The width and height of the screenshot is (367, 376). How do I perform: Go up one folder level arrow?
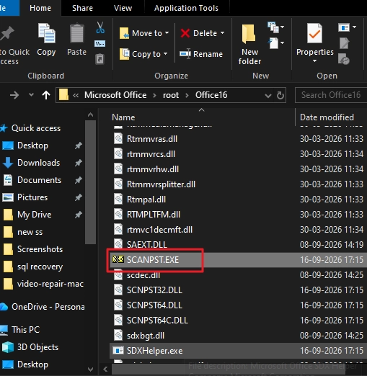pos(46,95)
